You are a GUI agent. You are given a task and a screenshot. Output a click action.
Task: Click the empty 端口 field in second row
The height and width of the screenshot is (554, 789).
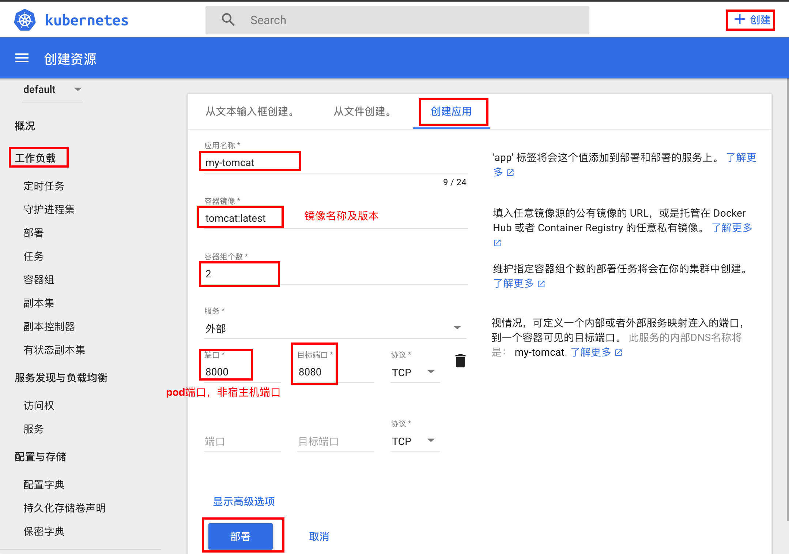[x=242, y=441]
